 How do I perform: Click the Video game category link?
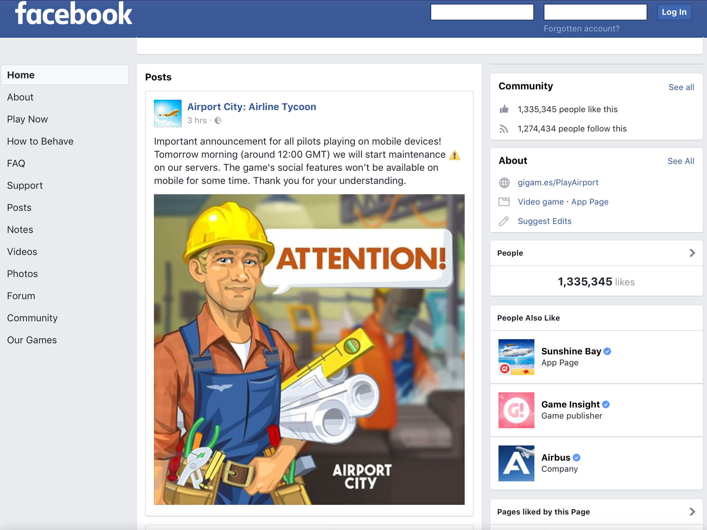click(x=541, y=202)
